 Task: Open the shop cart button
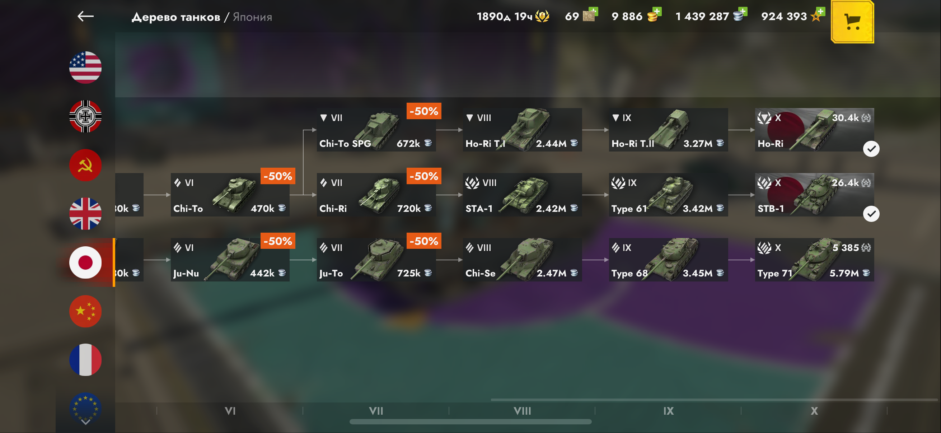point(852,22)
